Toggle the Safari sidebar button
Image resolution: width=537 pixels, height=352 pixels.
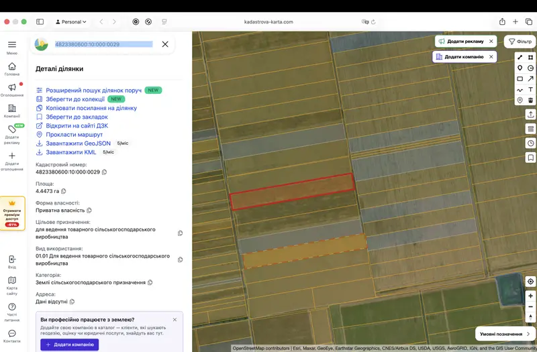40,22
